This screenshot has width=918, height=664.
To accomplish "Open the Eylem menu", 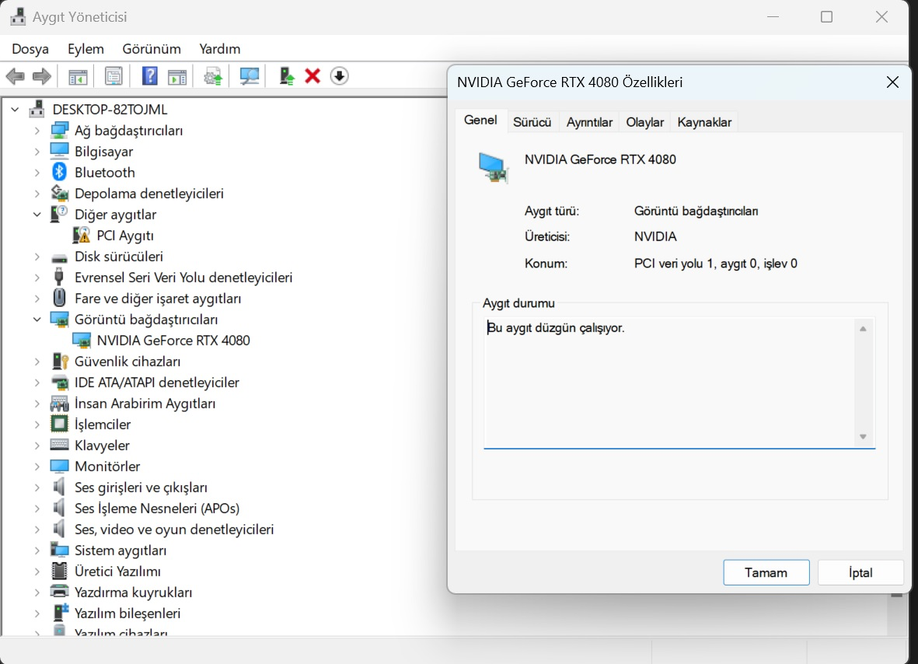I will [x=86, y=49].
